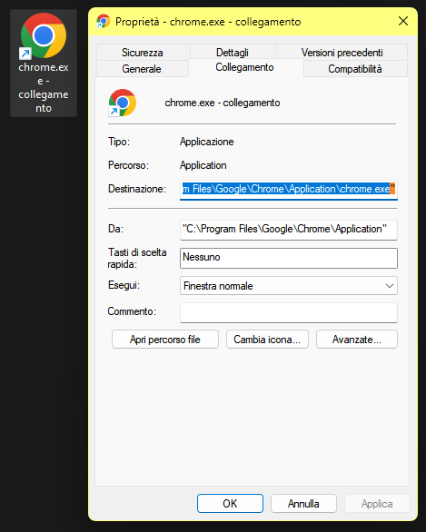Click the 'Tasti di scelta rapida:' label
The image size is (426, 532).
pyautogui.click(x=137, y=258)
